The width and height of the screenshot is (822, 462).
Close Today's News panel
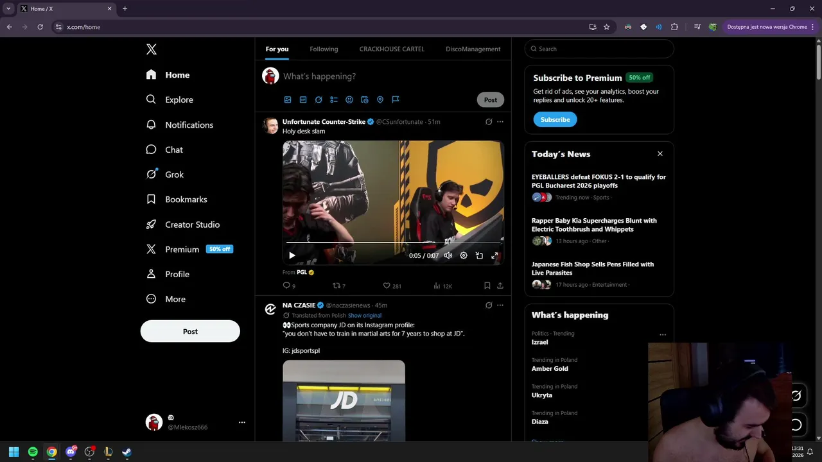point(660,154)
